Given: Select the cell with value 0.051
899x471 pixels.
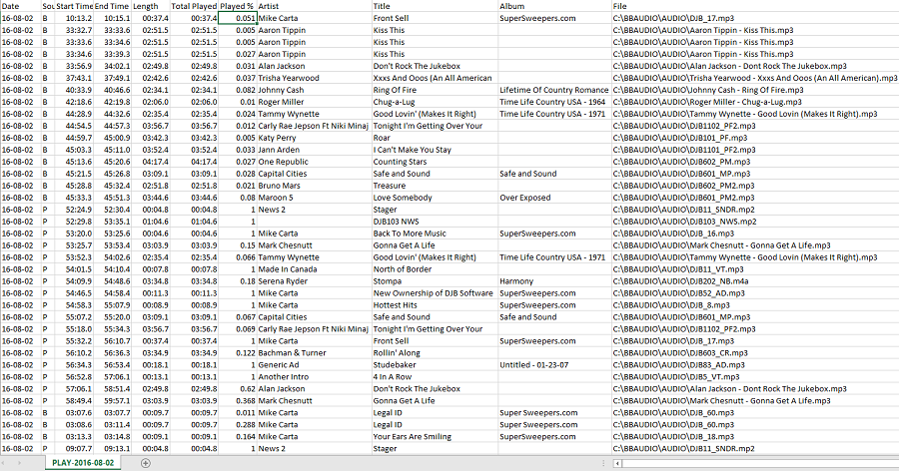Looking at the screenshot, I should [238, 18].
